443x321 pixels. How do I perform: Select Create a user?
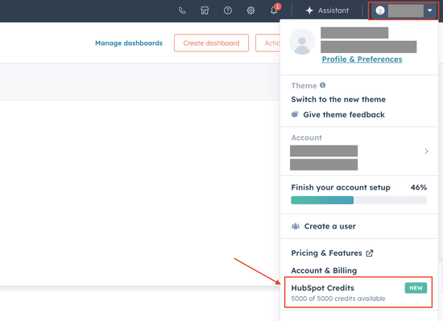tap(329, 226)
